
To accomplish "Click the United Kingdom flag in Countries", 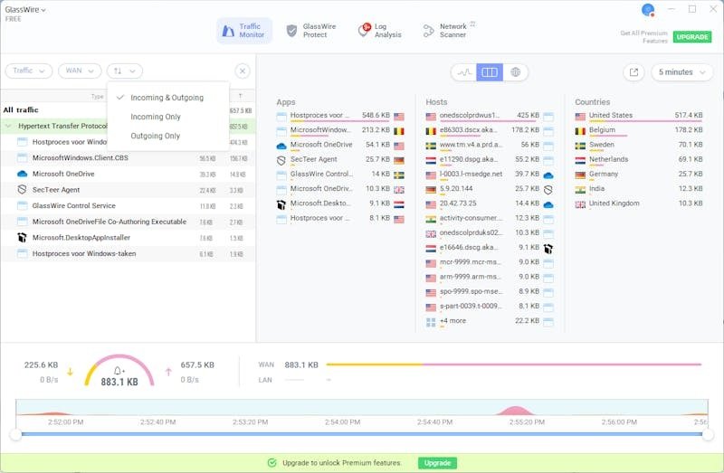I will (x=580, y=204).
